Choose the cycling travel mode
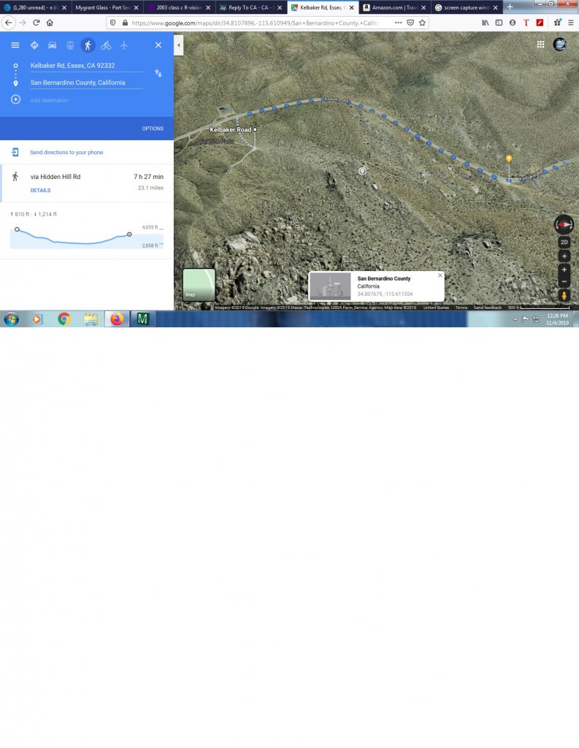This screenshot has width=579, height=748. tap(106, 45)
